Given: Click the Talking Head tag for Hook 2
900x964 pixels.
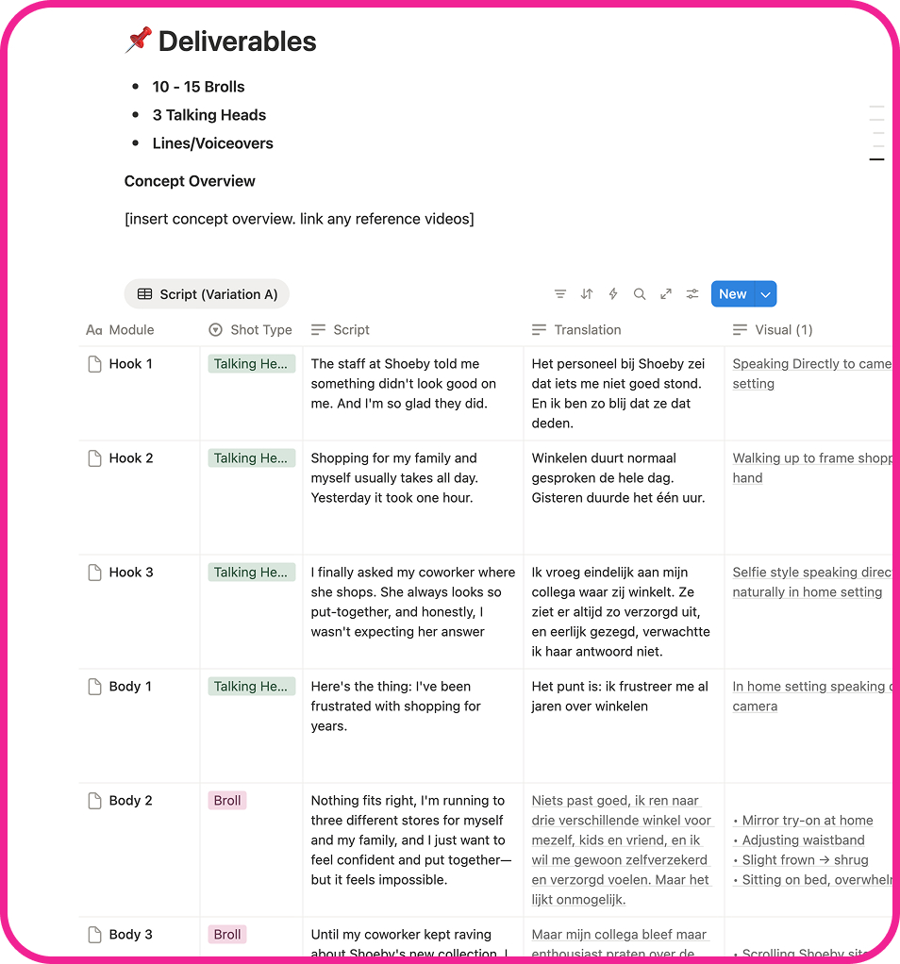Looking at the screenshot, I should 252,458.
